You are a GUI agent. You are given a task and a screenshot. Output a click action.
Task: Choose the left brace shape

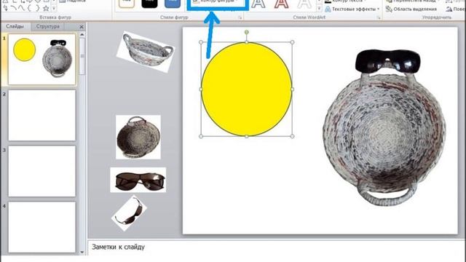pyautogui.click(x=29, y=8)
